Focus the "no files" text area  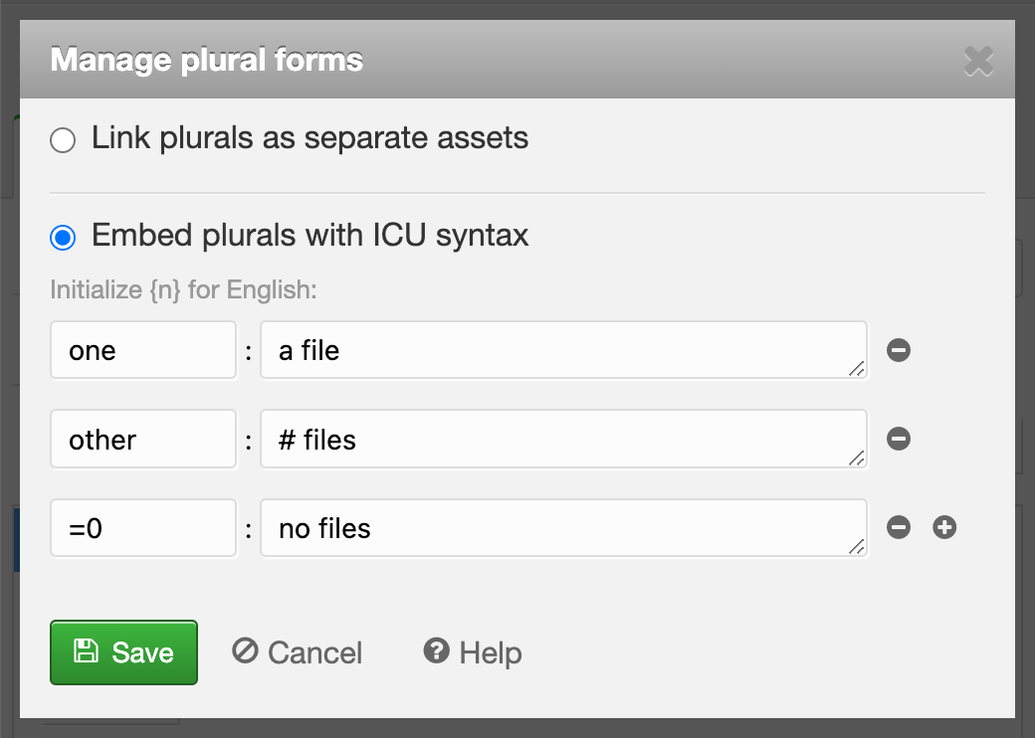(557, 528)
